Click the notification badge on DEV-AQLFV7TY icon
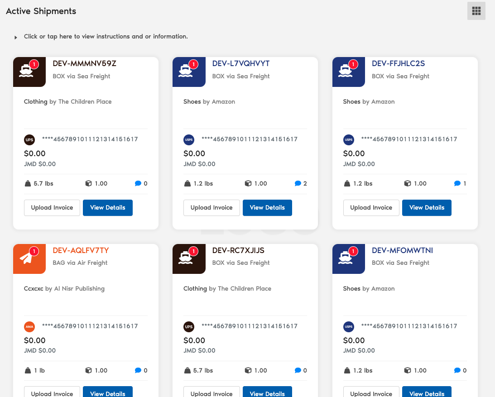495x397 pixels. pyautogui.click(x=34, y=251)
